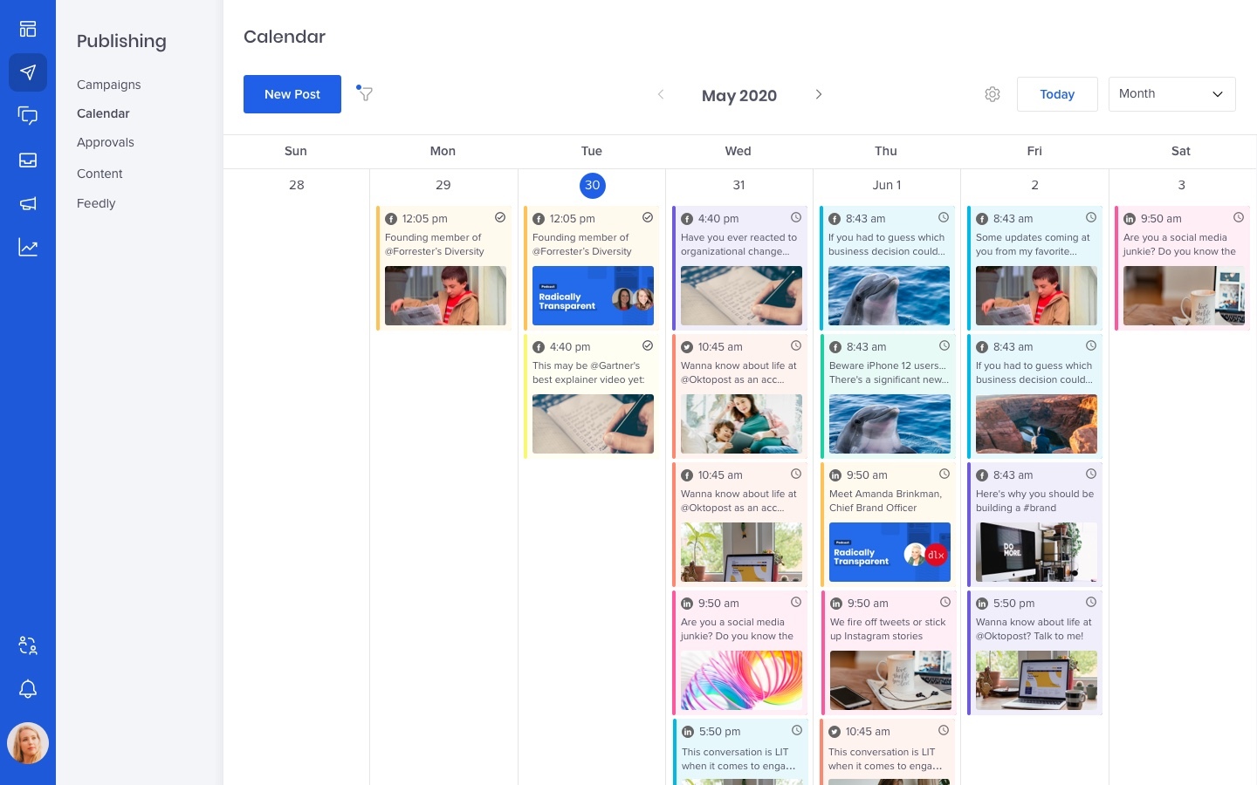Image resolution: width=1257 pixels, height=785 pixels.
Task: Open calendar settings gear icon
Action: coord(993,94)
